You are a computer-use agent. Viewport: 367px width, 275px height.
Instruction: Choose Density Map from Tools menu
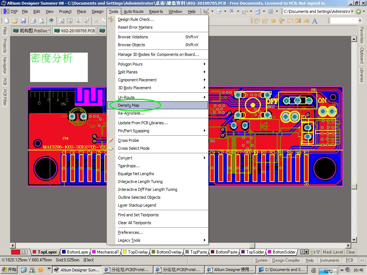(129, 105)
